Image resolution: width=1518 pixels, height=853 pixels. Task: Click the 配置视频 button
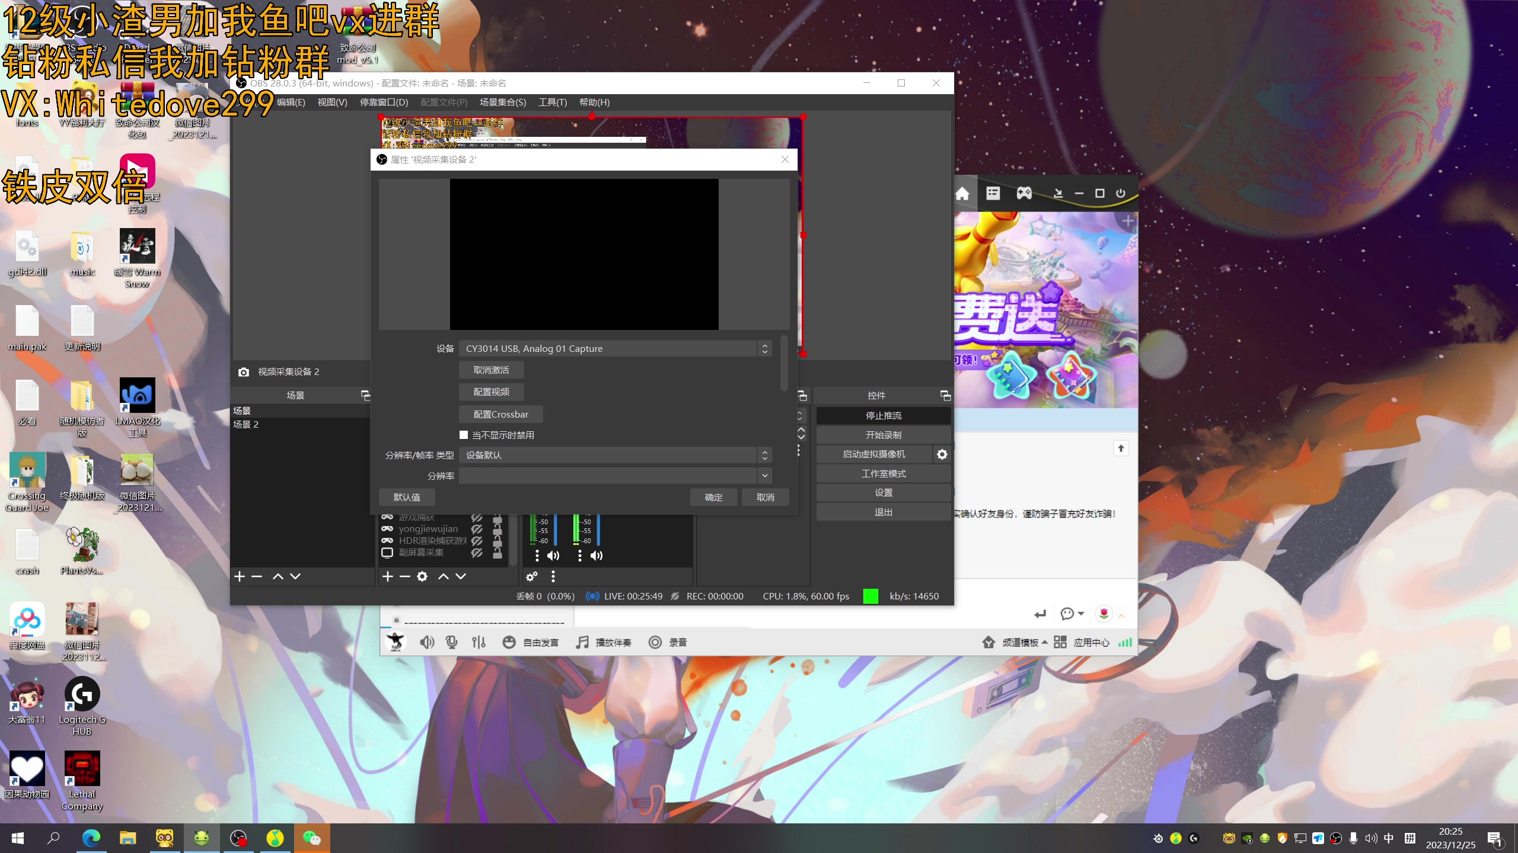pos(491,392)
